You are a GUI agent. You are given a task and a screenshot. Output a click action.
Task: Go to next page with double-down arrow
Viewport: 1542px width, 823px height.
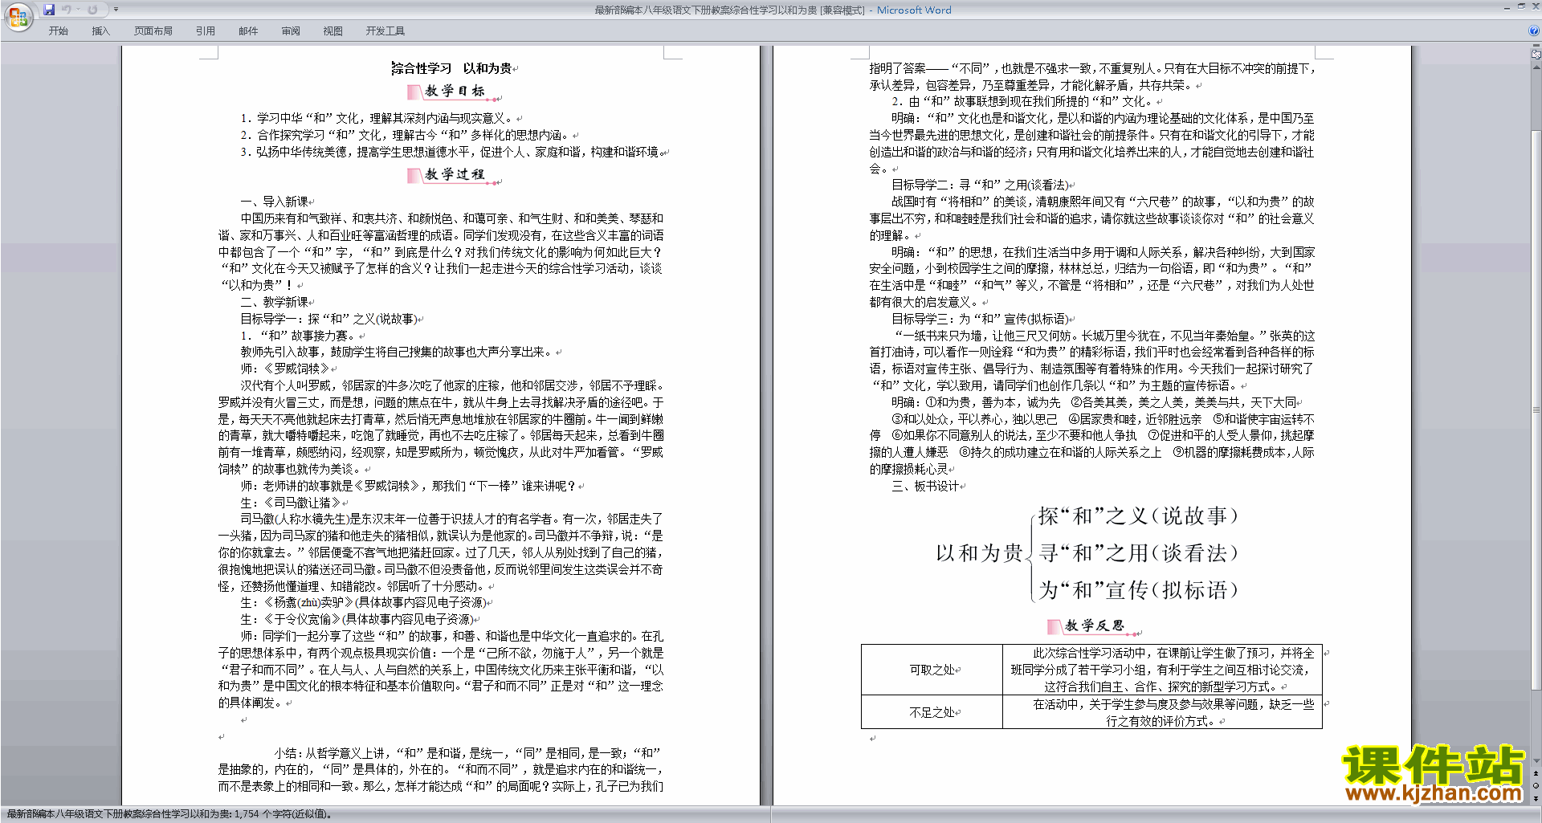1536,798
